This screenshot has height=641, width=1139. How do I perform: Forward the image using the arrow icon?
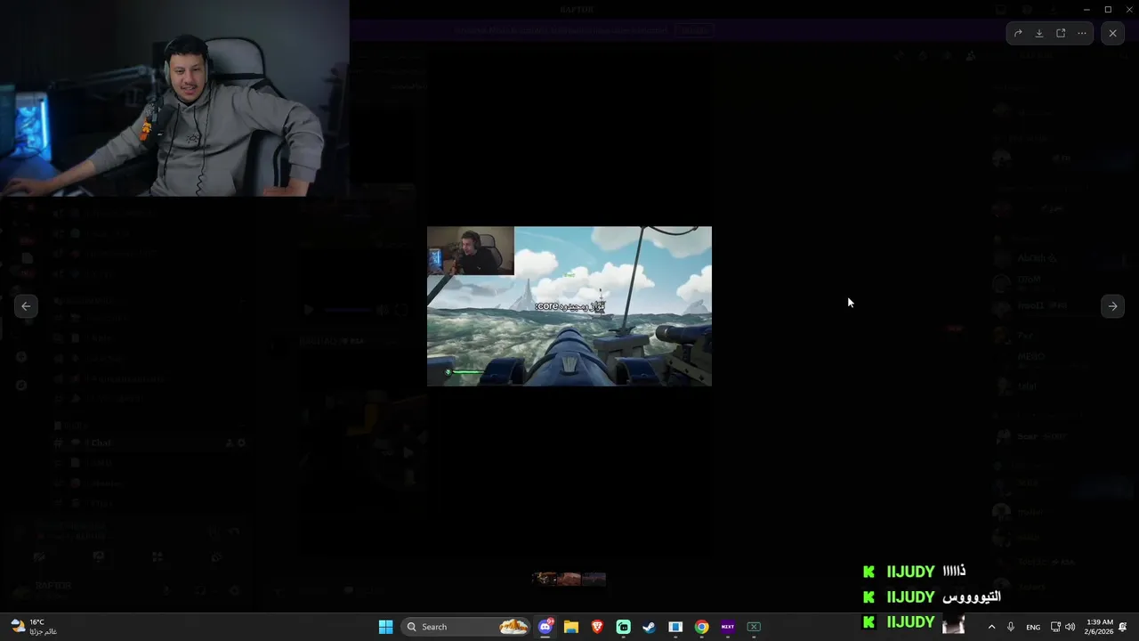coord(1018,34)
